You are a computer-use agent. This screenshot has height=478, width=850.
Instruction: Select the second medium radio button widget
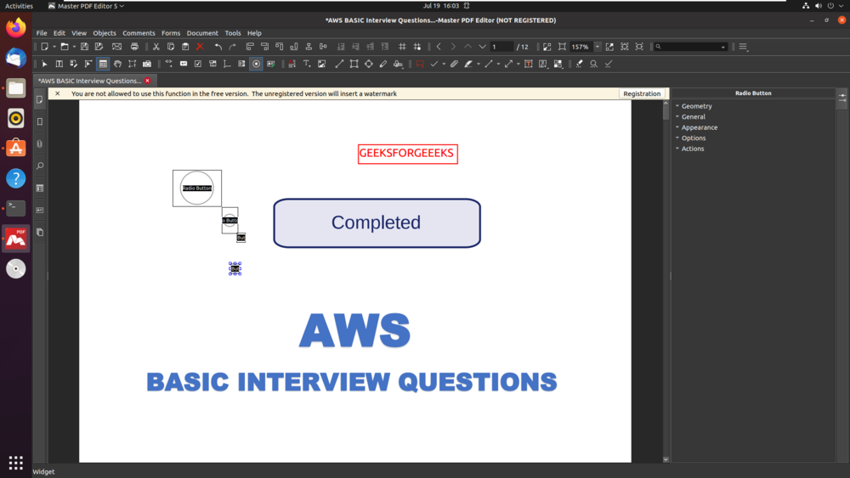(229, 220)
